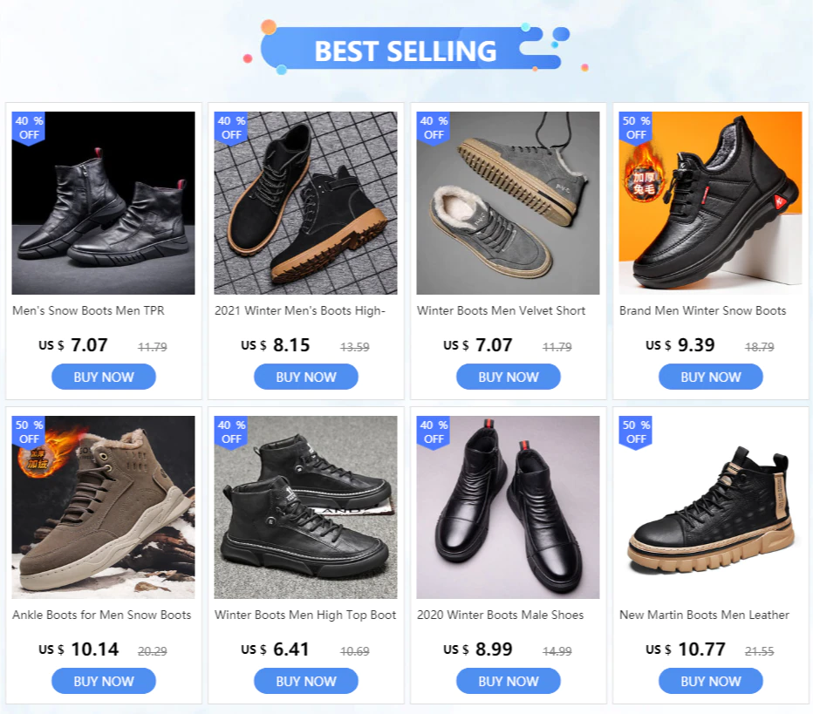Screen dimensions: 813x714
Task: Click BUY NOW for New Martin Boots $10.77
Action: 710,681
